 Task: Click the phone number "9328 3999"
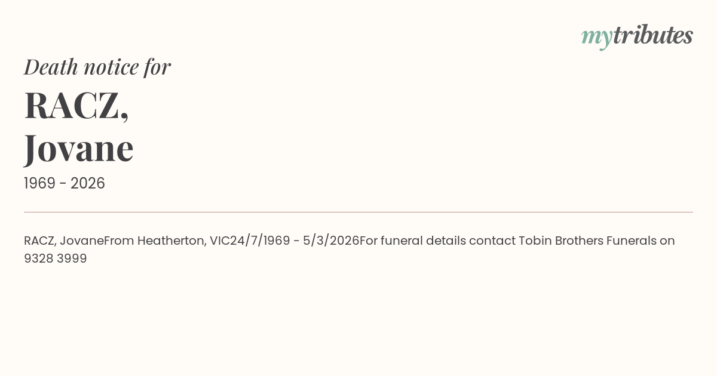coord(56,259)
